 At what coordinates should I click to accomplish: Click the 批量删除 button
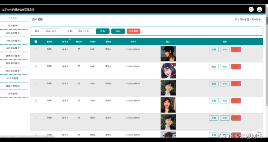click(x=133, y=31)
